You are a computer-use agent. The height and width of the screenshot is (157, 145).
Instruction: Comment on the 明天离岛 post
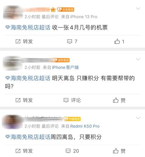click(72, 100)
